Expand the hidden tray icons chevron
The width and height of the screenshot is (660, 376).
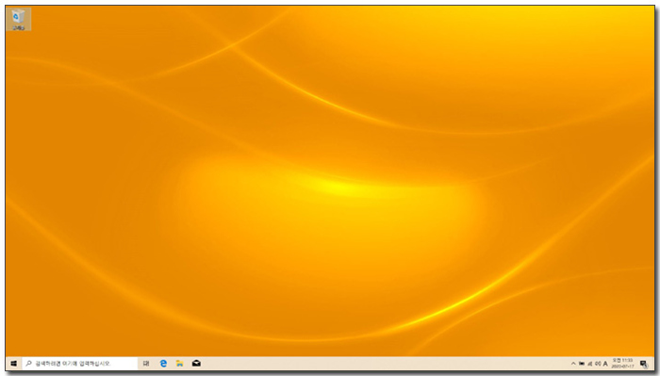(x=573, y=364)
